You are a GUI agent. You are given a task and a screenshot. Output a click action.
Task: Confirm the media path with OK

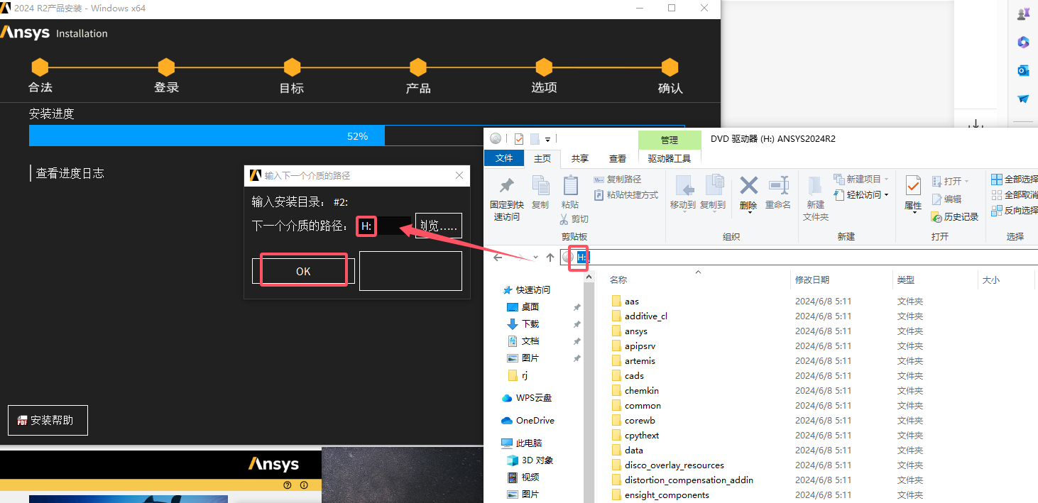coord(303,271)
